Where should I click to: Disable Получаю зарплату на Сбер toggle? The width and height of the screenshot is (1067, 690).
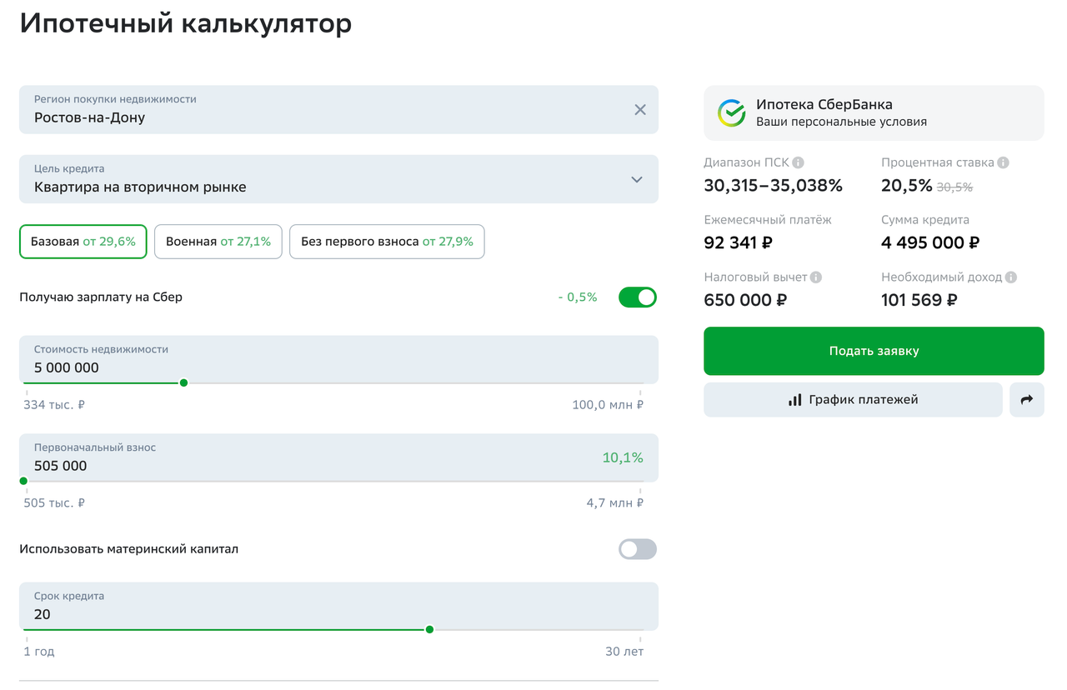pos(638,297)
